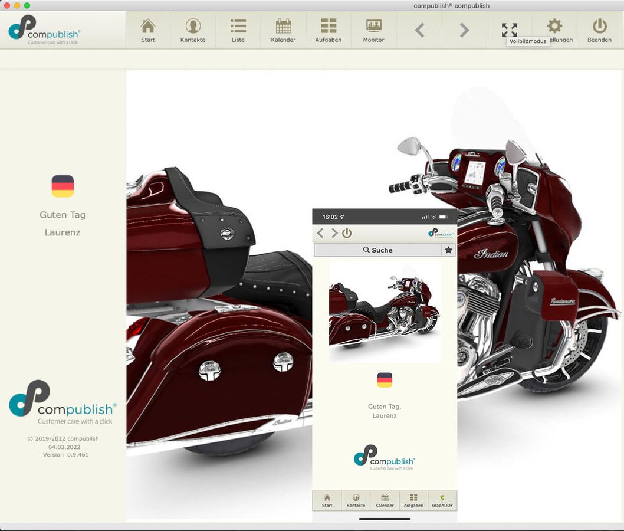
Task: Click "Laurenz" in the phone view
Action: 385,415
